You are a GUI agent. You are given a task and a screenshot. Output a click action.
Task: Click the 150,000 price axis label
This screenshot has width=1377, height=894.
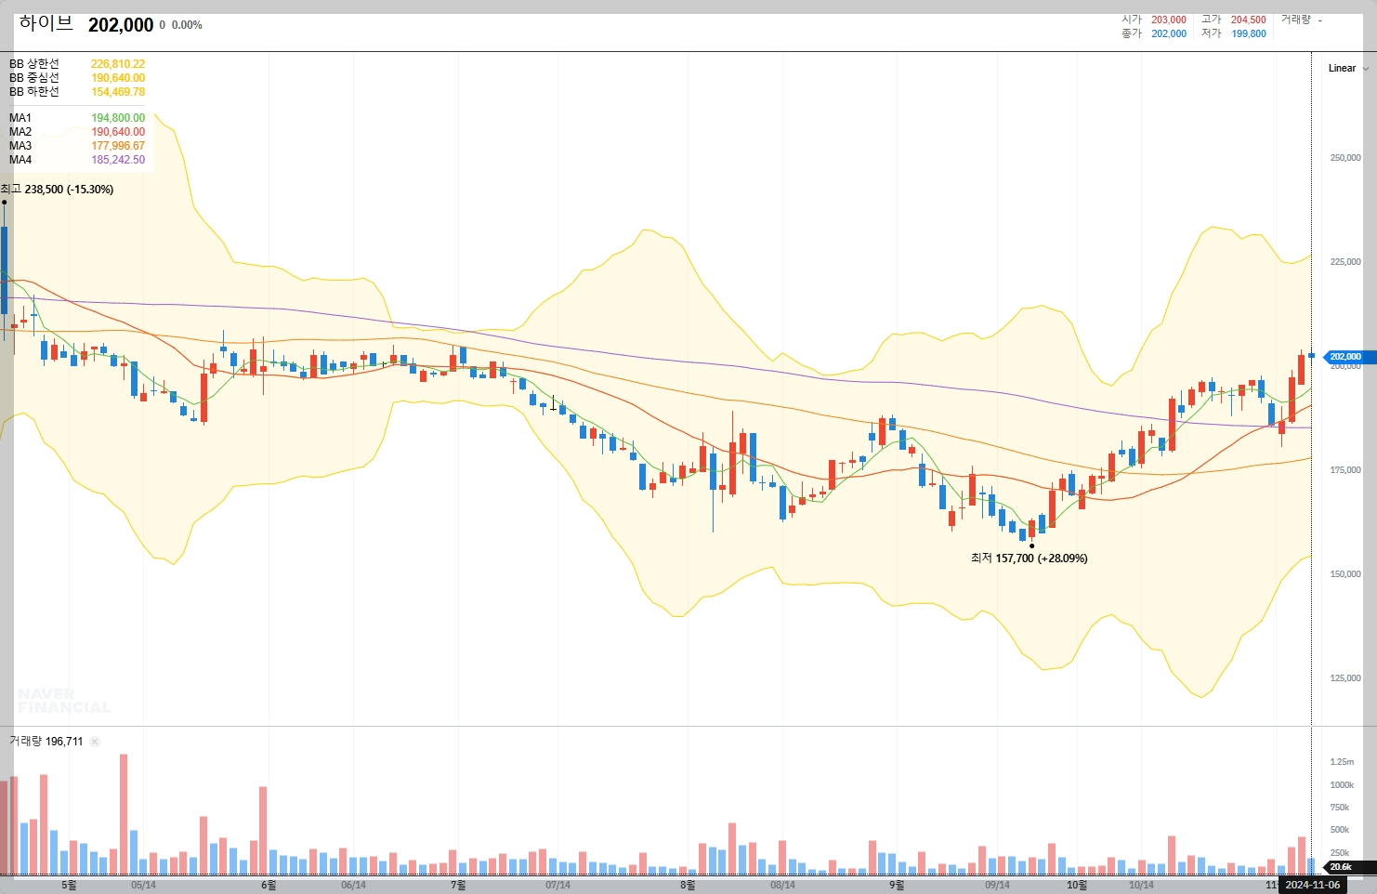[1345, 574]
